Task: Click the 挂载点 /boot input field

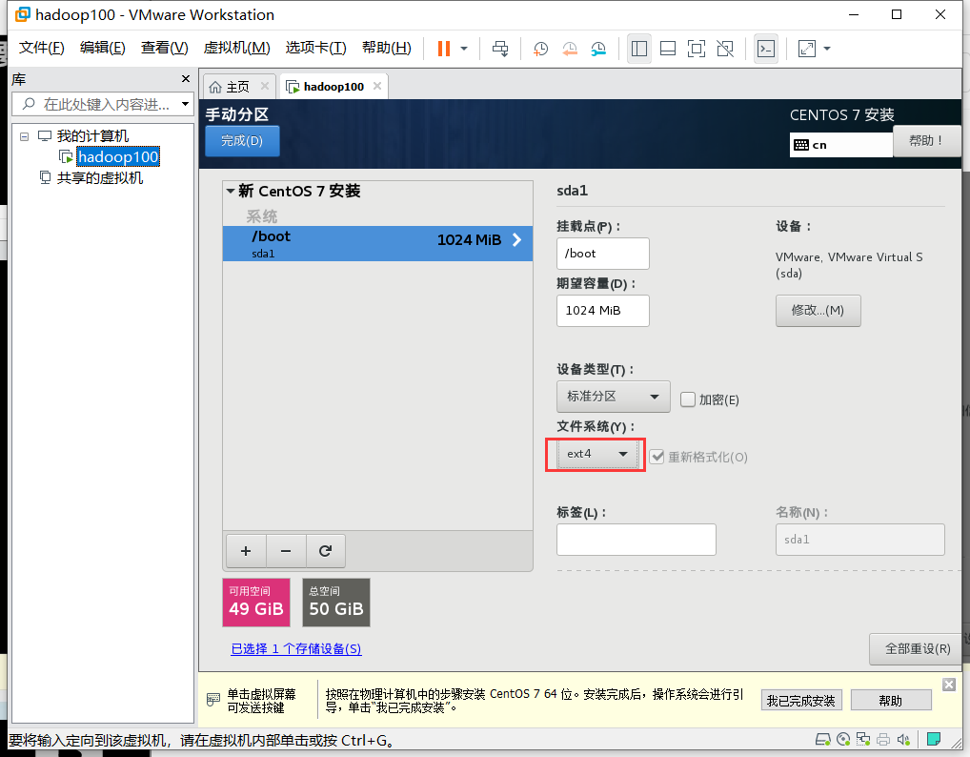Action: (x=602, y=254)
